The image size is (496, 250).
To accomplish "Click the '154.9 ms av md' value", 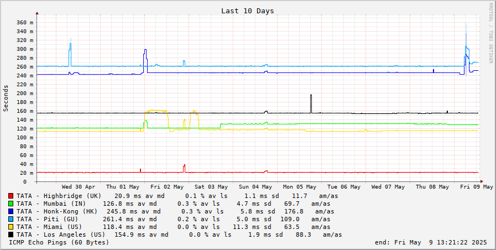I will (142, 235).
